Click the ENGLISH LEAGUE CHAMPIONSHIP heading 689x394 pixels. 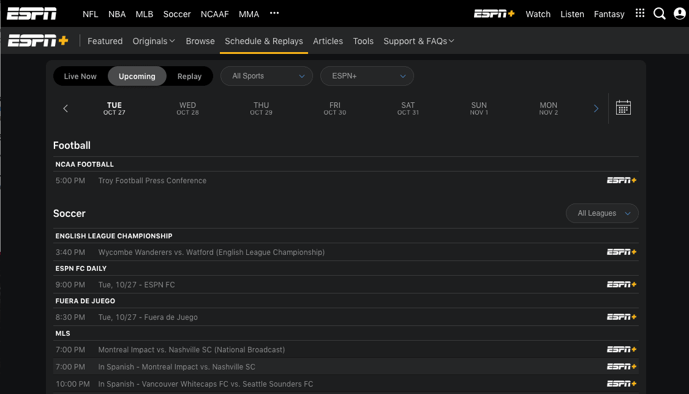[x=114, y=236]
